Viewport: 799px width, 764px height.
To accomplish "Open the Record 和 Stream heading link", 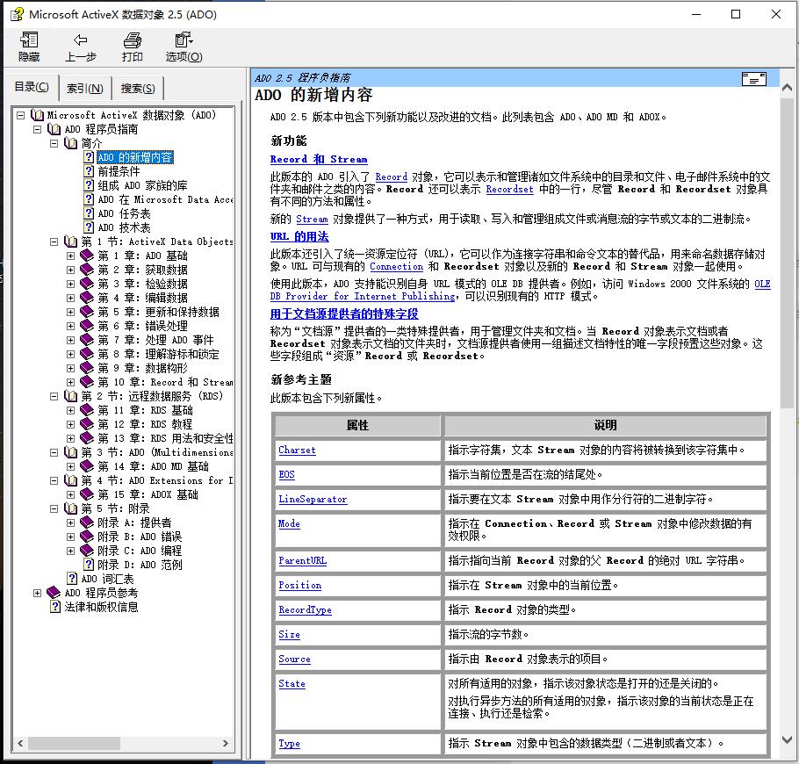I will [x=319, y=159].
